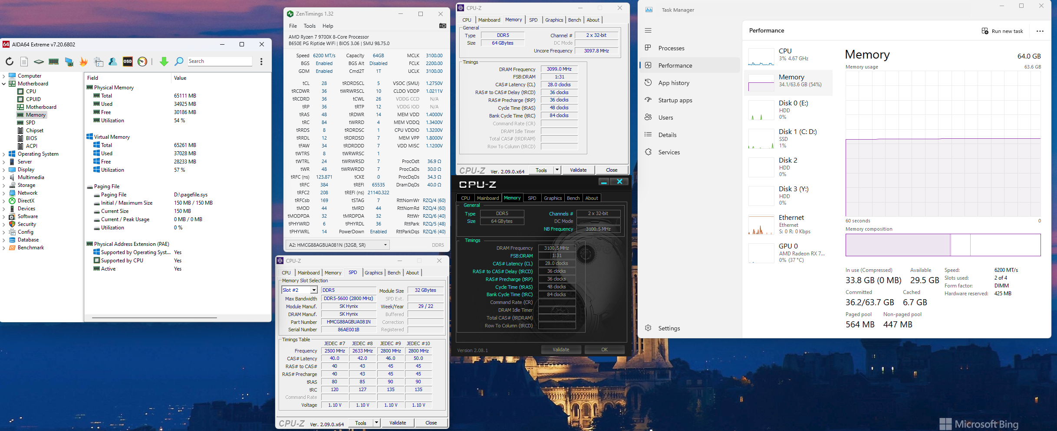Viewport: 1057px width, 431px height.
Task: Click the Search field in AIDA64 toolbar
Action: coord(220,61)
